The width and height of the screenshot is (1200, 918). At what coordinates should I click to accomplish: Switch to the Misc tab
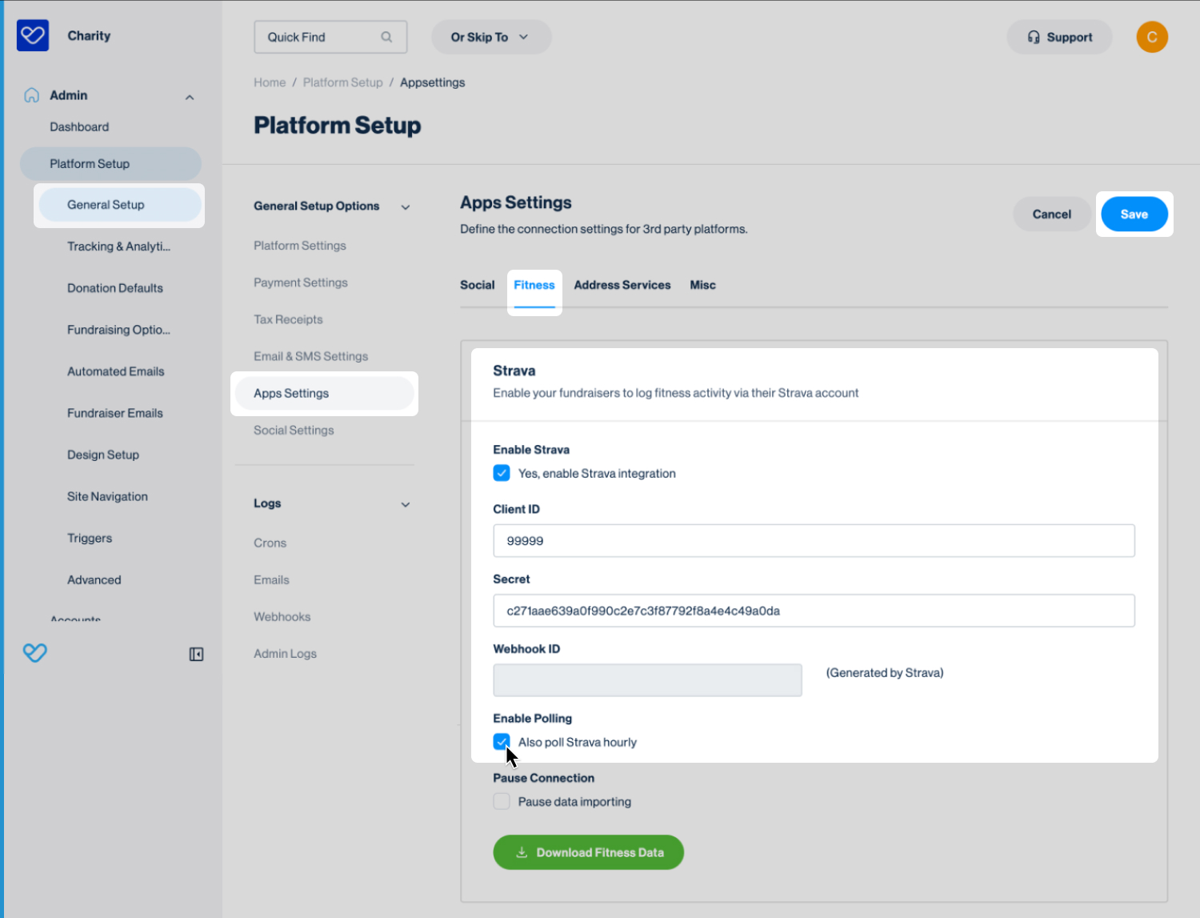[702, 285]
